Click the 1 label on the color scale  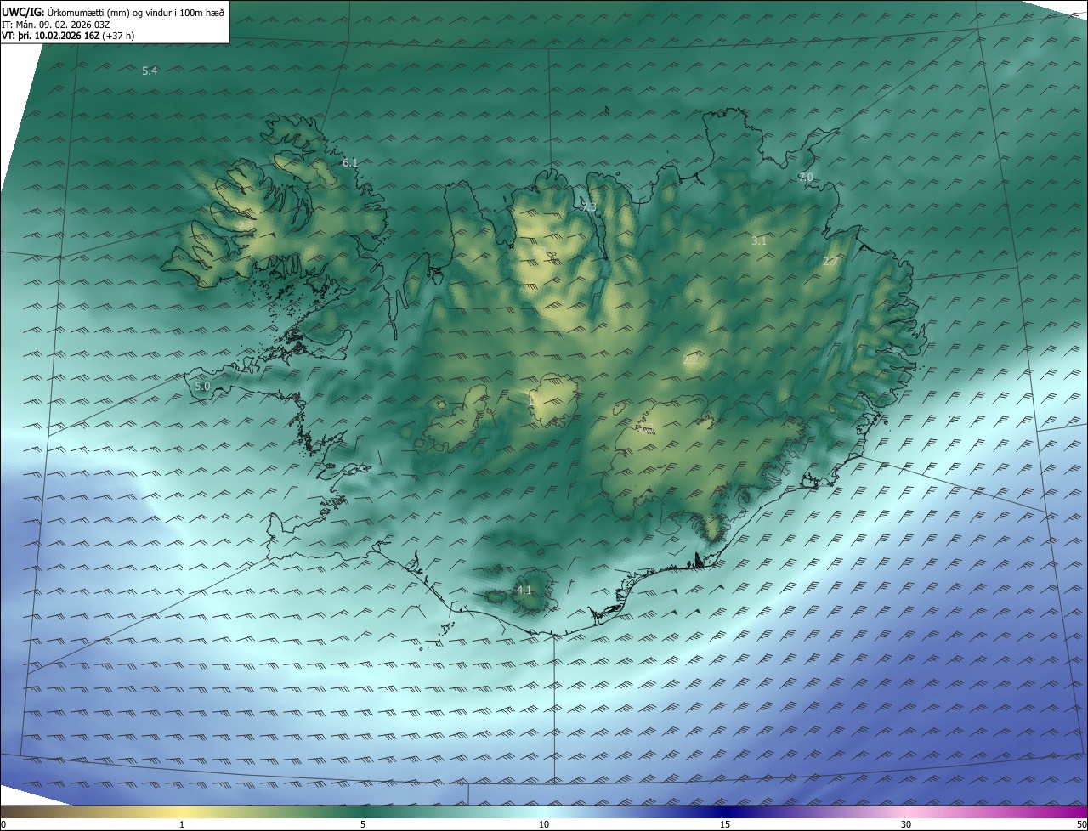pos(182,824)
